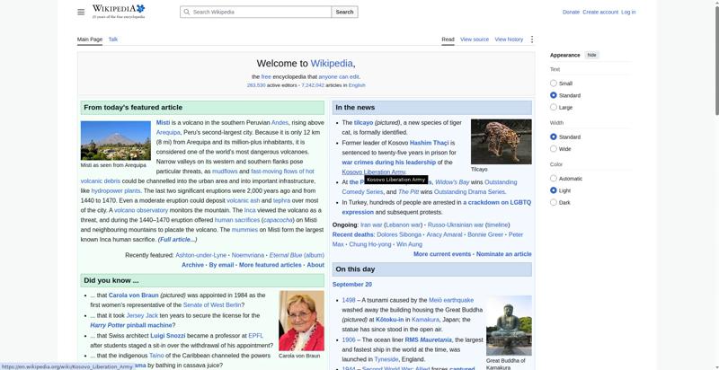Open the Tilcayo tiger cat thumbnail
719x370 pixels.
[502, 142]
